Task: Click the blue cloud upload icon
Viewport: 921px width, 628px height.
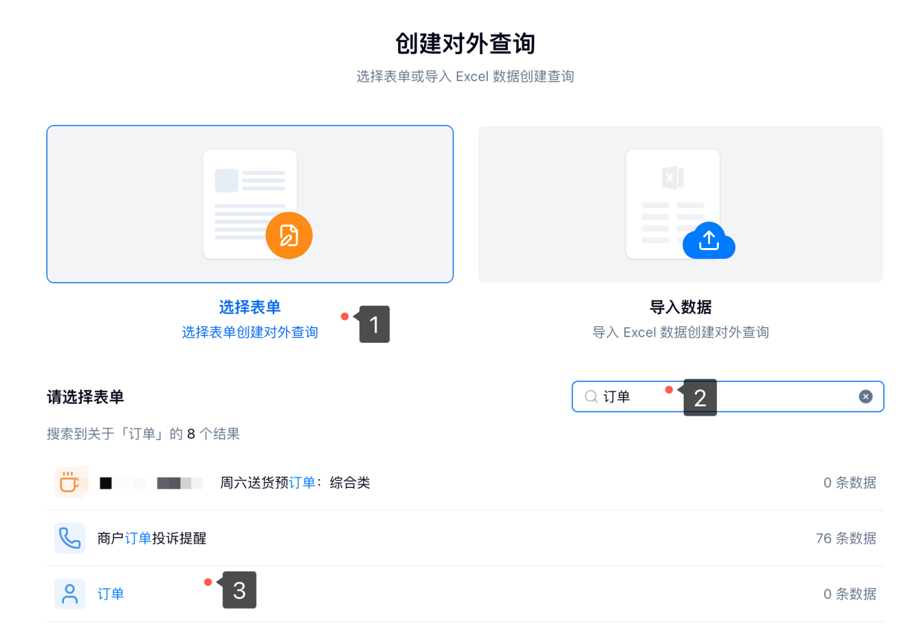Action: click(709, 241)
